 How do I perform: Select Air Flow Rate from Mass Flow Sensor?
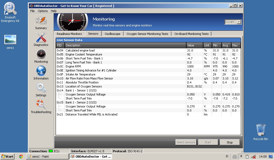tap(148, 78)
